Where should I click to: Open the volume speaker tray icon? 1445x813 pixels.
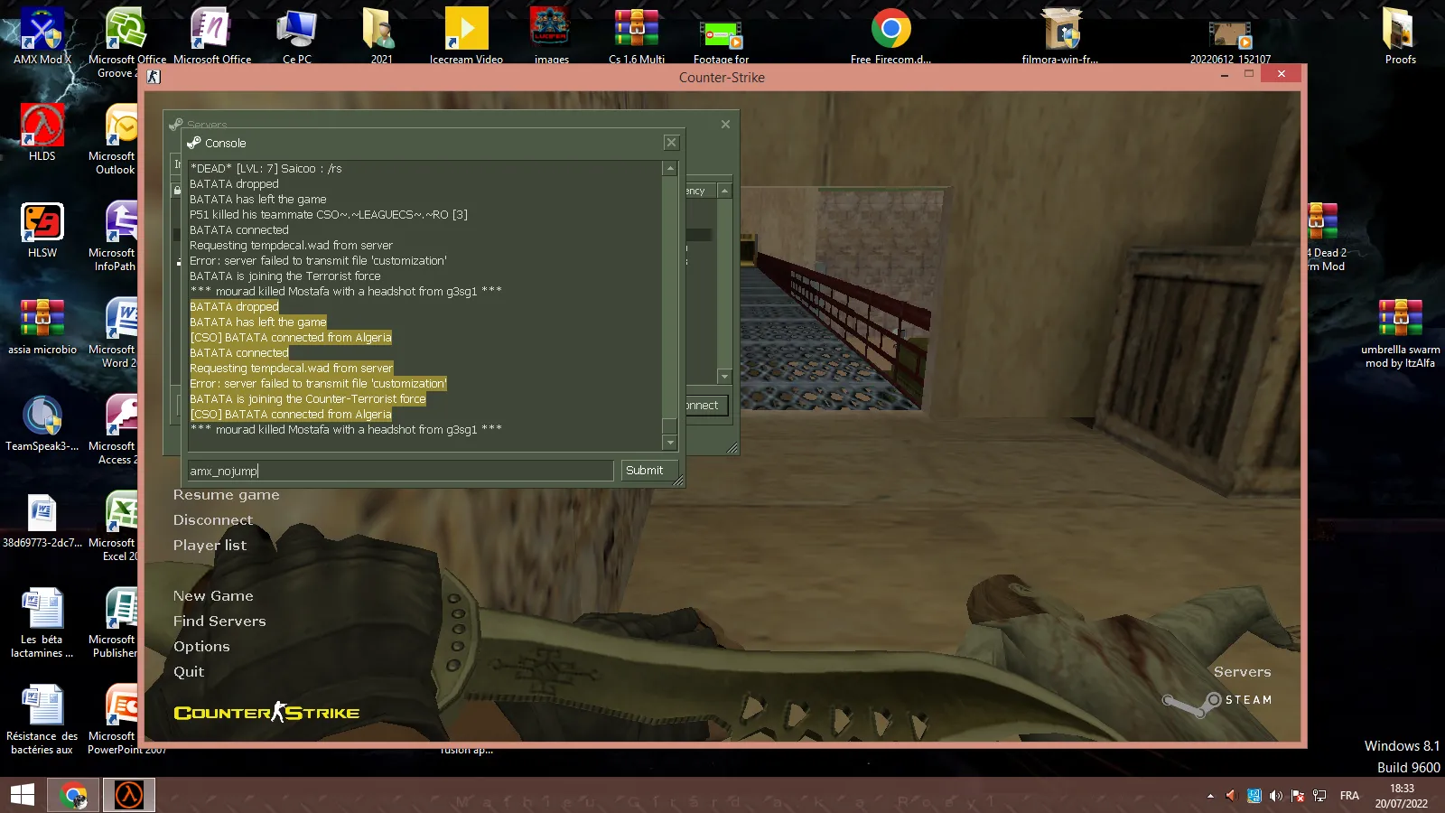pos(1275,796)
